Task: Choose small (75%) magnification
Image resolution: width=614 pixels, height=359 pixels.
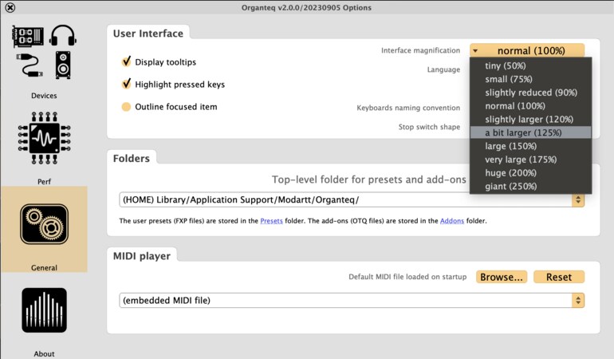Action: pos(530,79)
